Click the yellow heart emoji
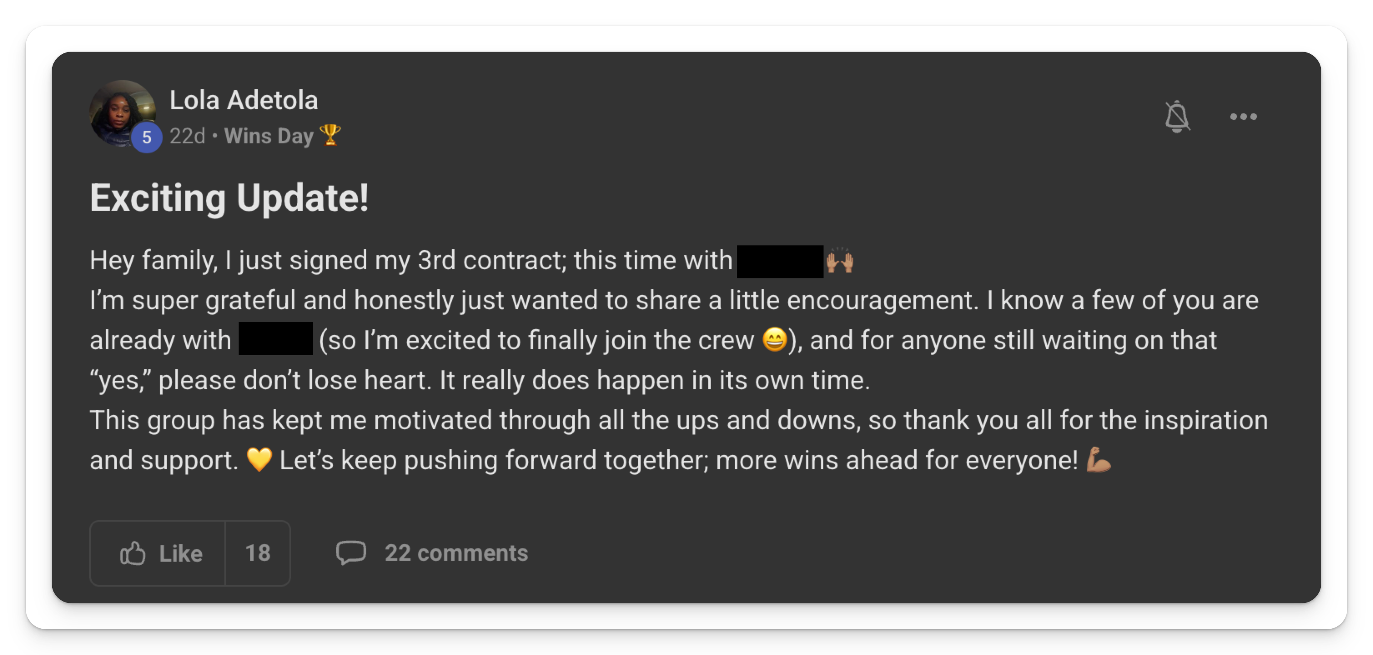Viewport: 1373px width, 655px height. pyautogui.click(x=259, y=460)
